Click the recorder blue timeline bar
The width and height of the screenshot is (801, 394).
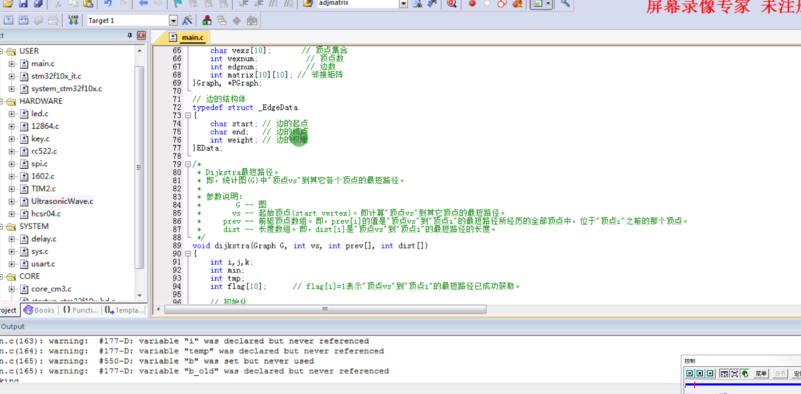[x=743, y=384]
